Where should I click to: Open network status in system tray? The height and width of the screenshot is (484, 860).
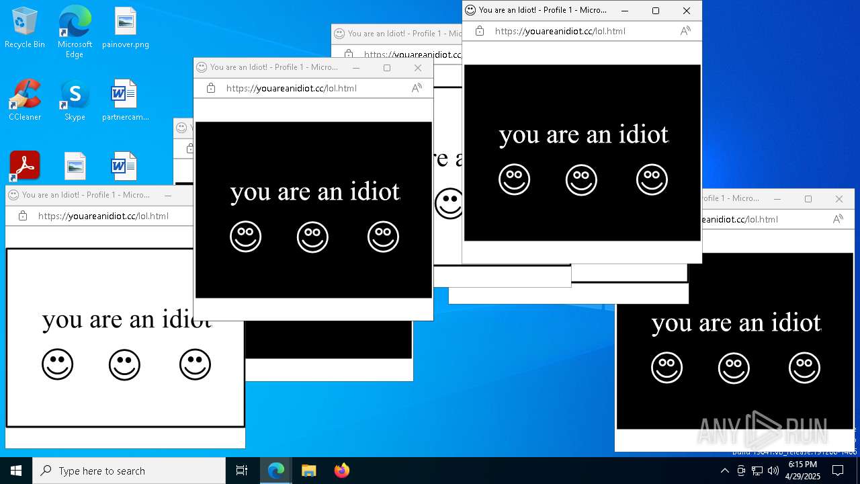coord(757,471)
